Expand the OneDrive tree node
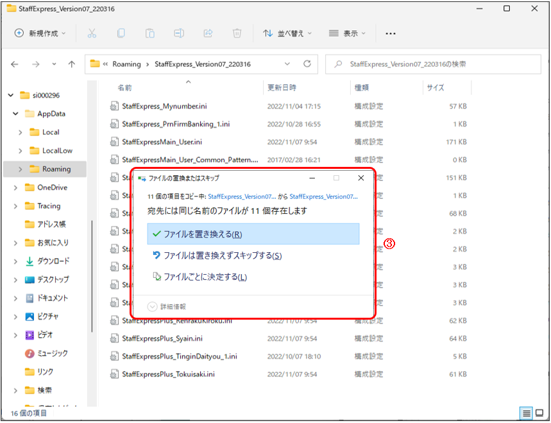The image size is (551, 423). (15, 187)
